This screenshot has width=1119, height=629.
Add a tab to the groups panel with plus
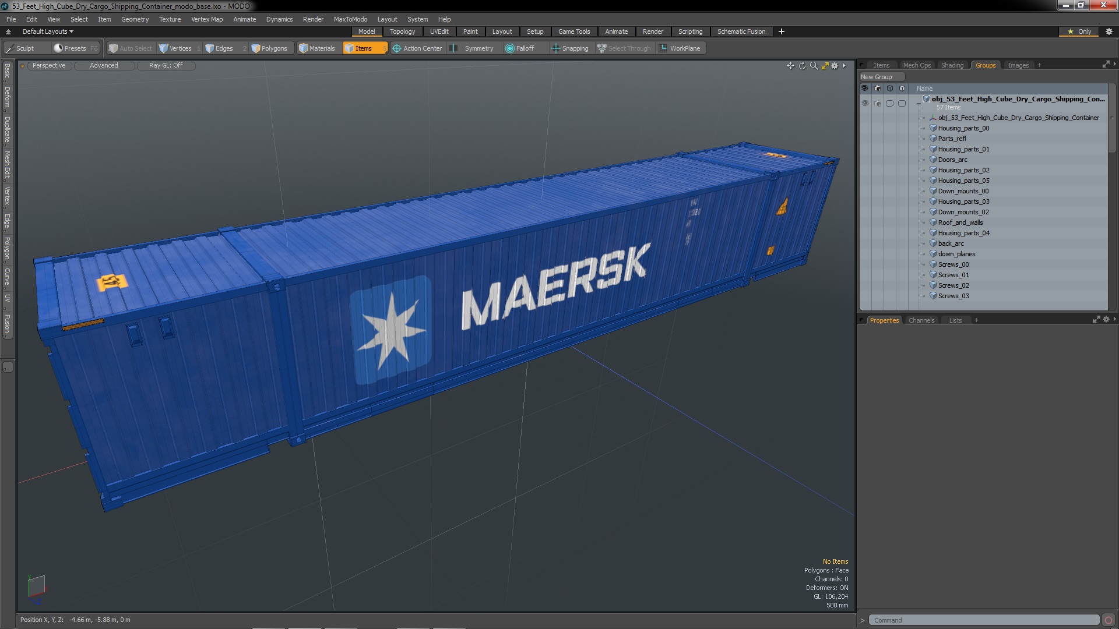pos(1039,65)
